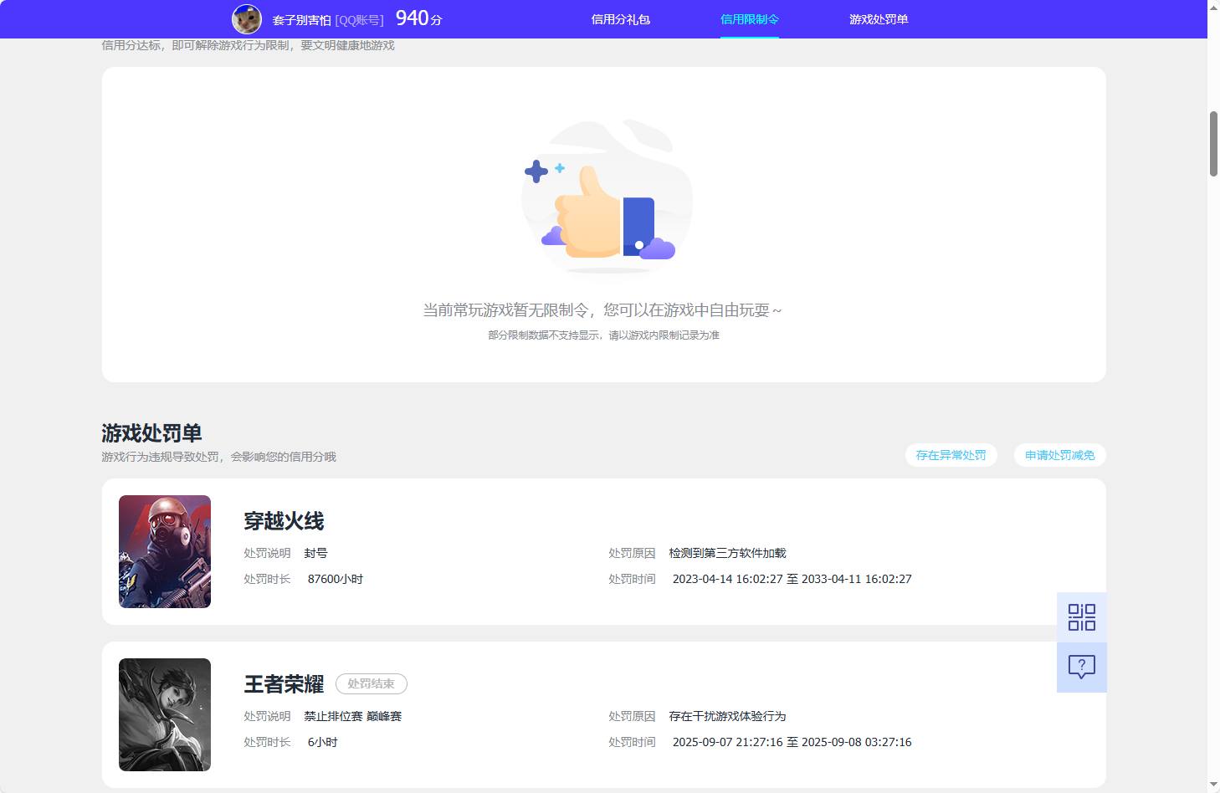Select the 信用分礼包 tab

coord(619,18)
